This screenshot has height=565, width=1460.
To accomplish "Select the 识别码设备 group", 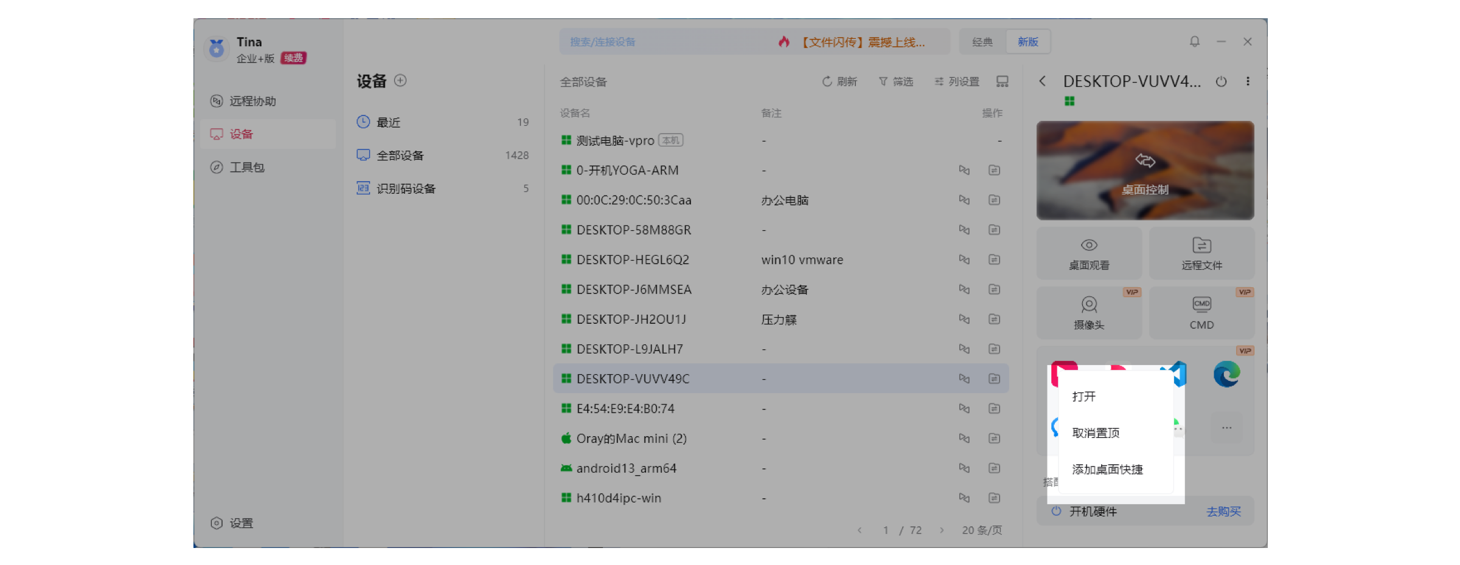I will pyautogui.click(x=442, y=188).
